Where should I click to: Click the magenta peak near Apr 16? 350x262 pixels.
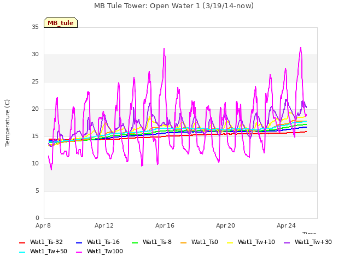pyautogui.click(x=164, y=49)
